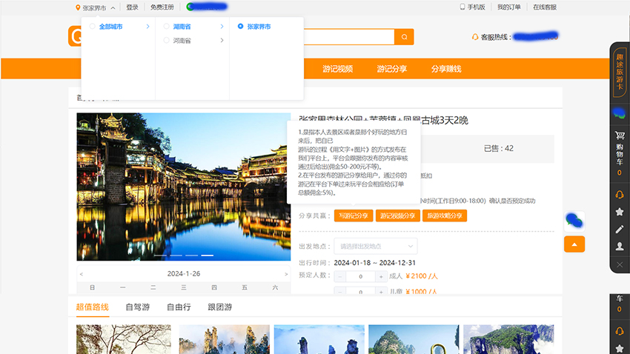Close the right sidebar with X icon
This screenshot has width=630, height=354.
pos(620,264)
